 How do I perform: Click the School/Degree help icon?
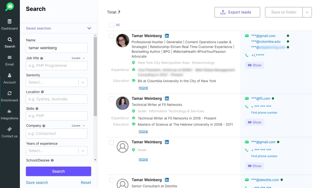tap(52, 160)
